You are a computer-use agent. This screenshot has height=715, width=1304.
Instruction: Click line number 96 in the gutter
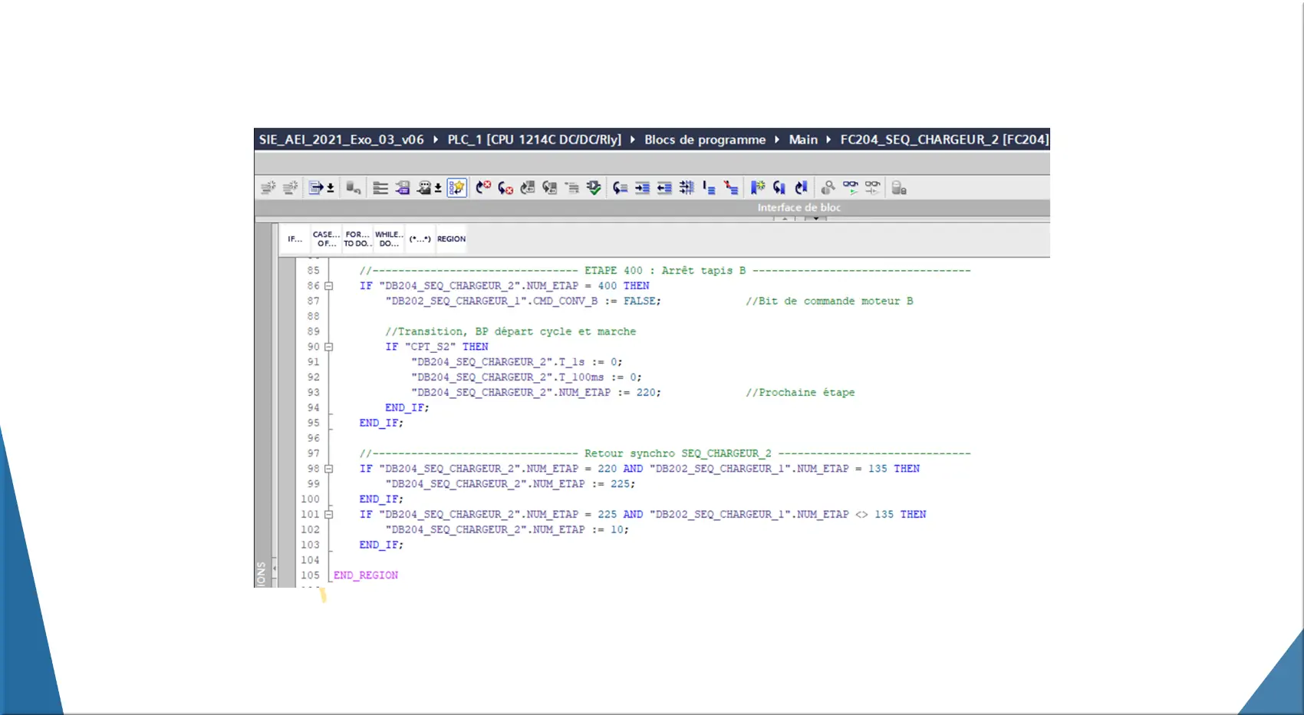[313, 438]
